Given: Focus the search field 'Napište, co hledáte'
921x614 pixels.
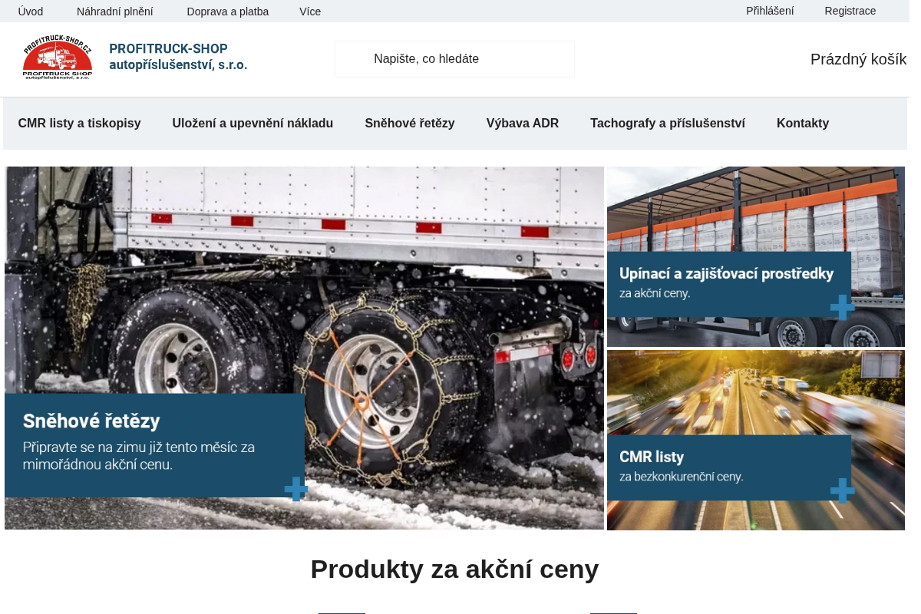Looking at the screenshot, I should click(454, 59).
